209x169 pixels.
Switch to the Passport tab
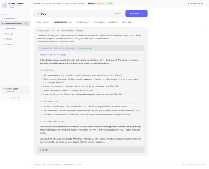tap(127, 22)
